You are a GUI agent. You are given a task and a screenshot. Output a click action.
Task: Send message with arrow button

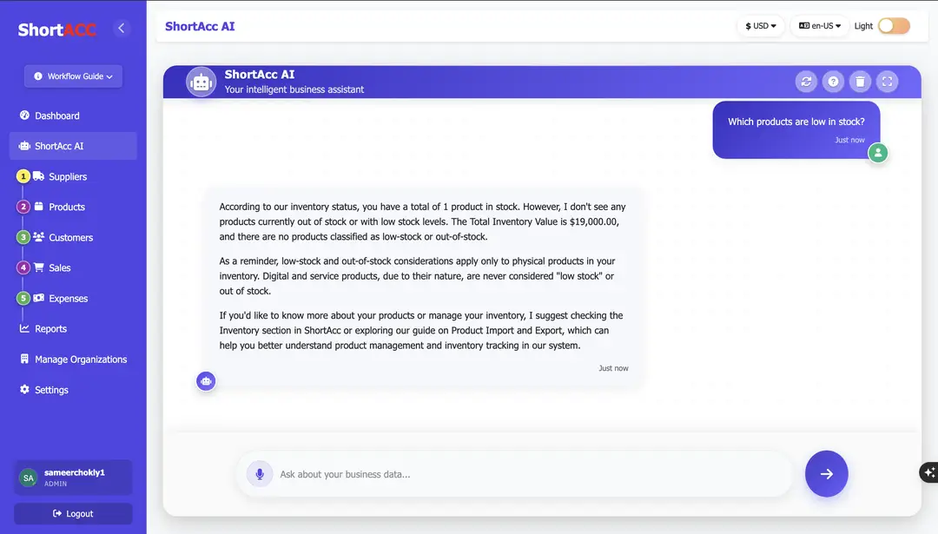[x=826, y=473]
